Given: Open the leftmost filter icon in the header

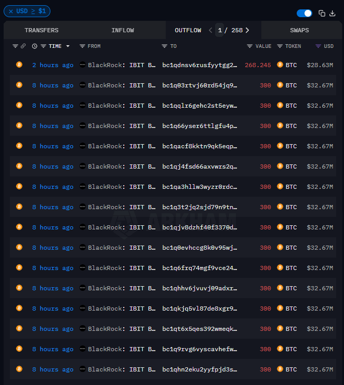Looking at the screenshot, I should point(15,46).
